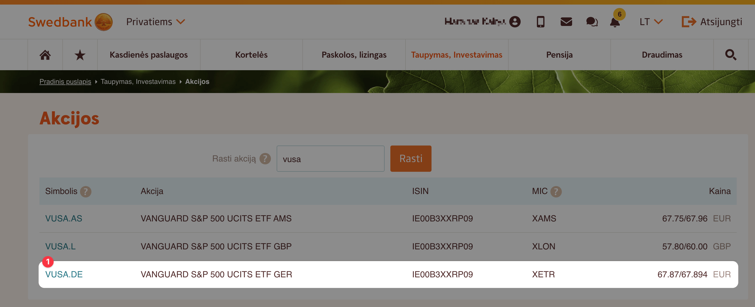The image size is (755, 307).
Task: Show help tooltip for MIC column
Action: tap(556, 192)
